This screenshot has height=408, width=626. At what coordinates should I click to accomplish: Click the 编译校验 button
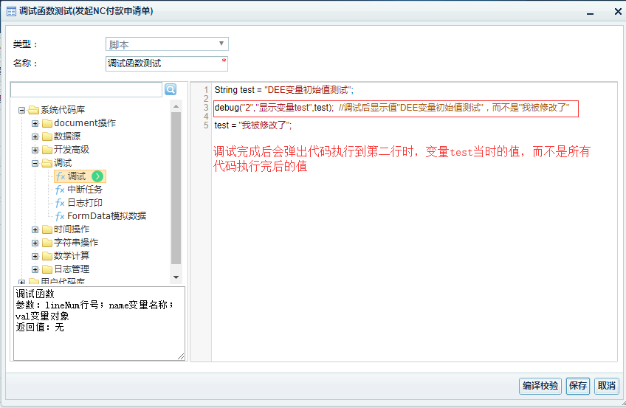click(x=540, y=386)
